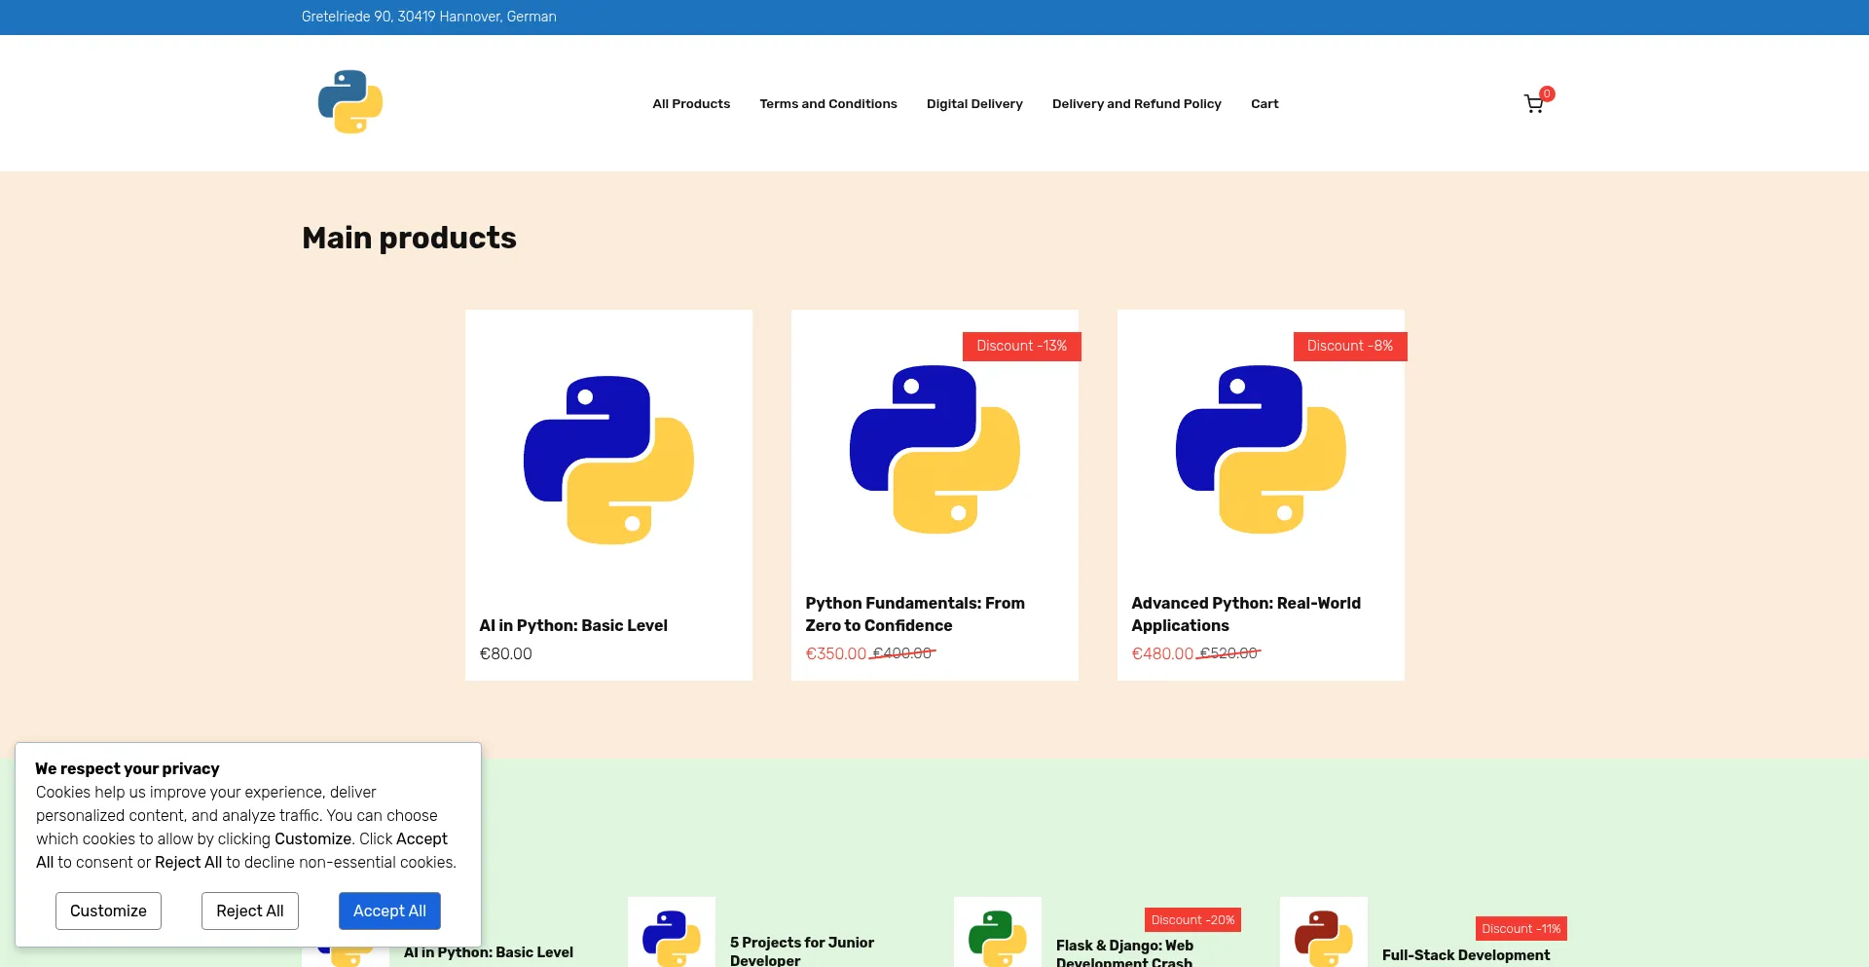1869x967 pixels.
Task: Click the We respect your privacy heading
Action: 128,768
